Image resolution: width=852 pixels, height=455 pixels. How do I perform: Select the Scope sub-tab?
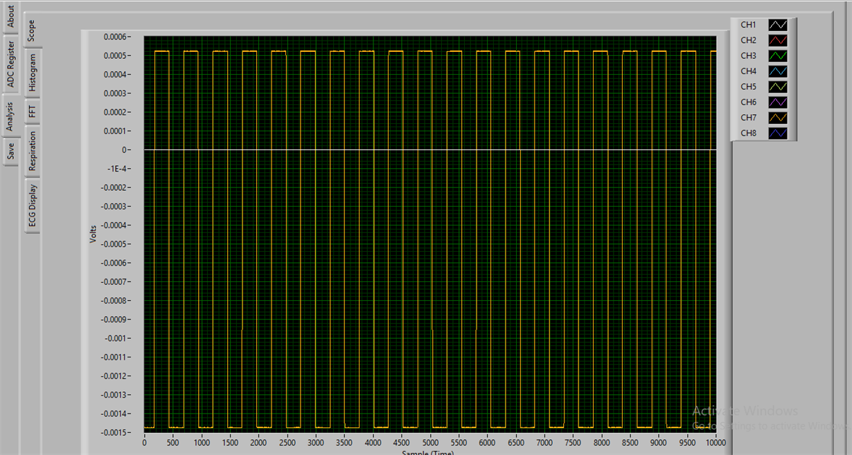click(32, 30)
